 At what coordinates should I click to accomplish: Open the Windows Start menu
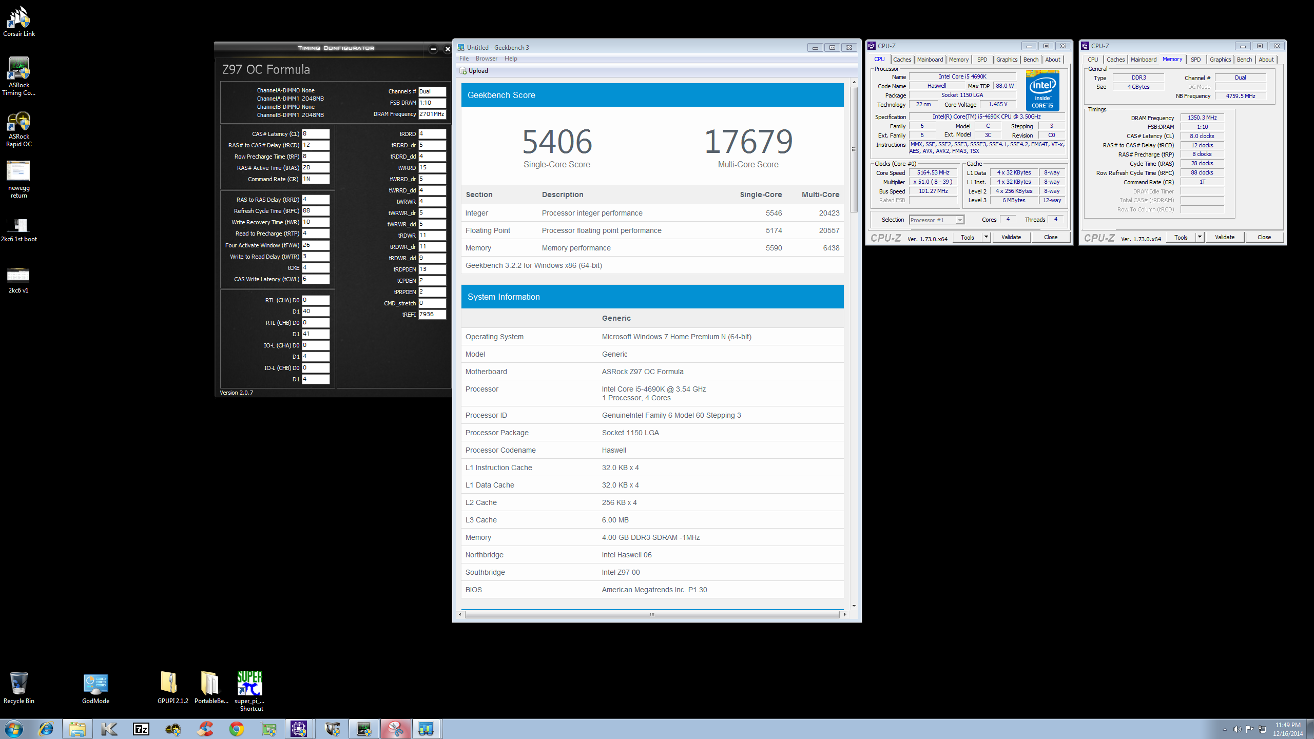click(14, 729)
